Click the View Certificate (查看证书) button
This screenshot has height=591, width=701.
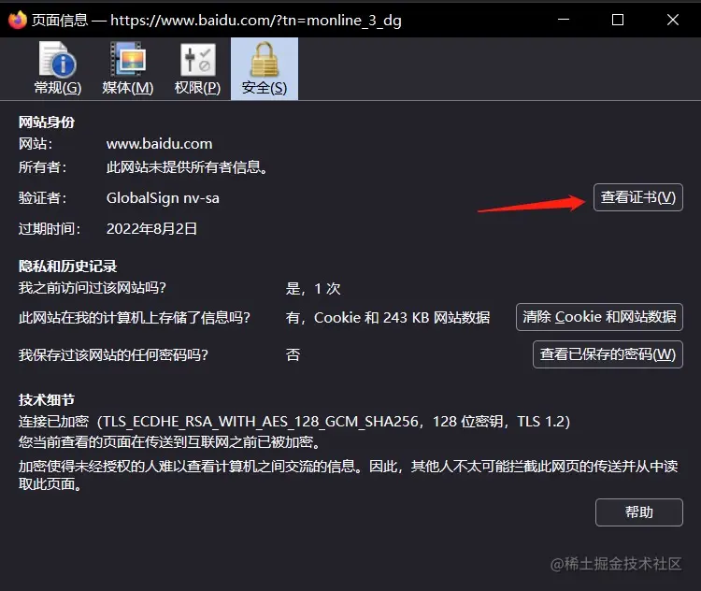click(x=638, y=197)
